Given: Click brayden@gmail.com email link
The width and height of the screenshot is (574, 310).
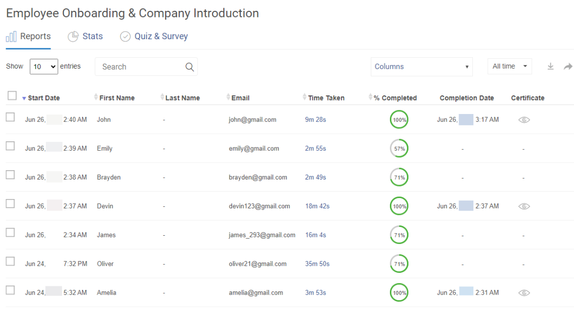Looking at the screenshot, I should (257, 177).
